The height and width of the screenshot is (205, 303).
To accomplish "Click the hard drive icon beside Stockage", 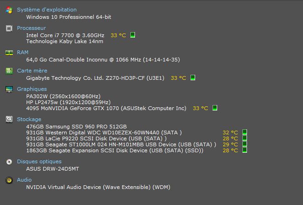I will (9, 119).
